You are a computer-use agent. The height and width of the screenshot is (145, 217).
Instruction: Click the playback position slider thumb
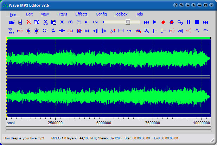coord(128,22)
